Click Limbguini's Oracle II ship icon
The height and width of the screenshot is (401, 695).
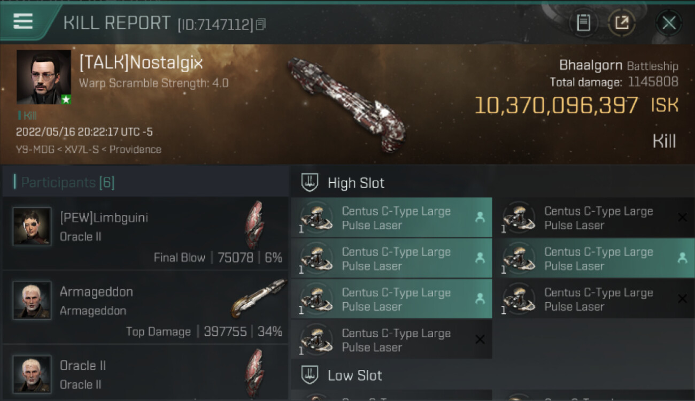[x=255, y=225]
